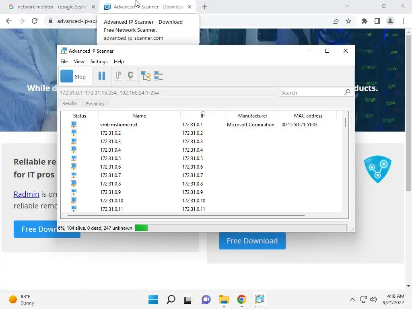
Task: Click the computer icon for row 172.31.0.3
Action: point(74,141)
